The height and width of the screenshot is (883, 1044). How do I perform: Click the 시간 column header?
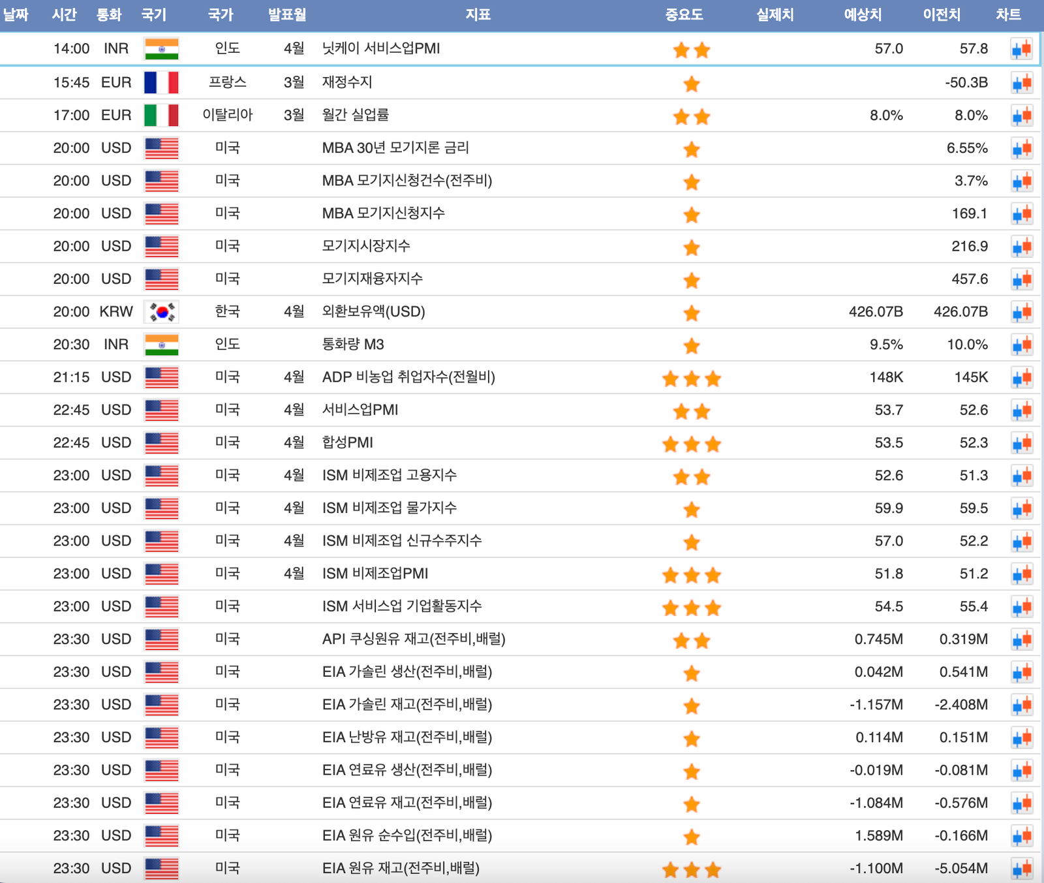(65, 14)
